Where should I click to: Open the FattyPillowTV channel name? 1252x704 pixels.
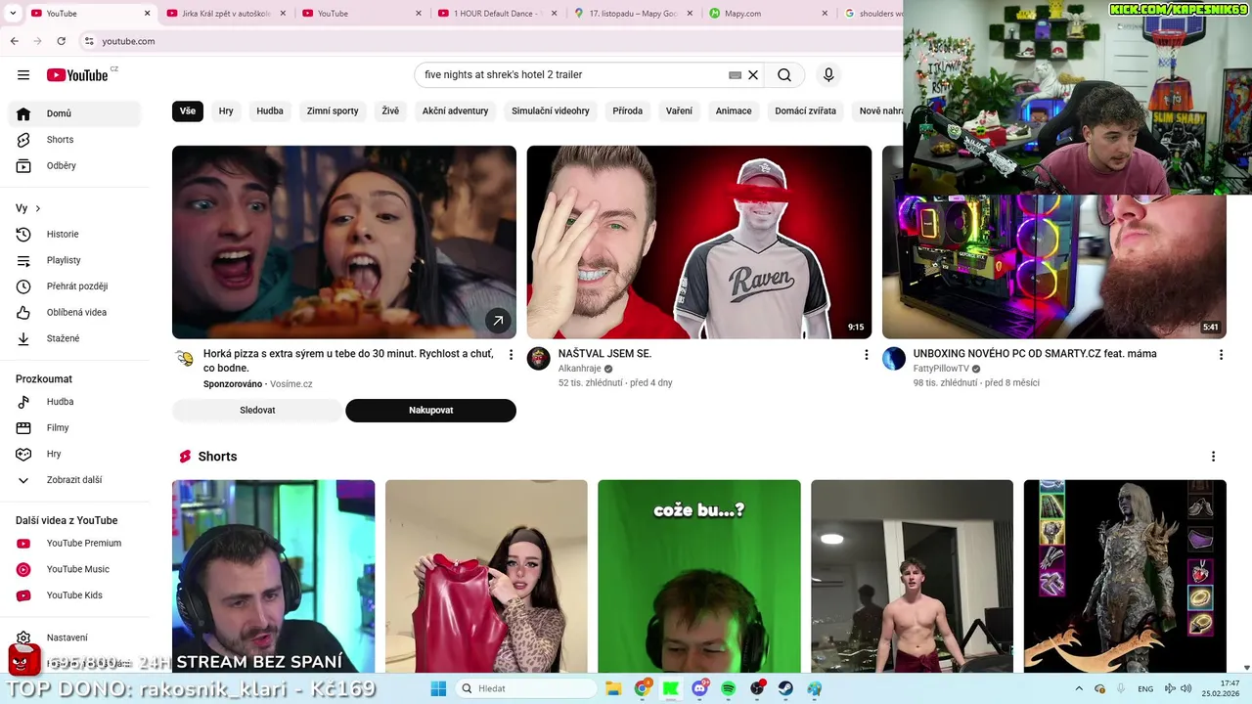coord(941,369)
